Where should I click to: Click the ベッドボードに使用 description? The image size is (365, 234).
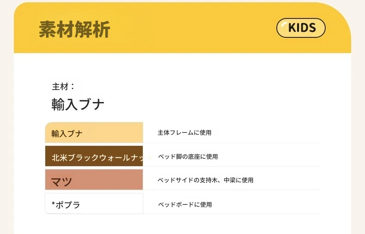185,204
